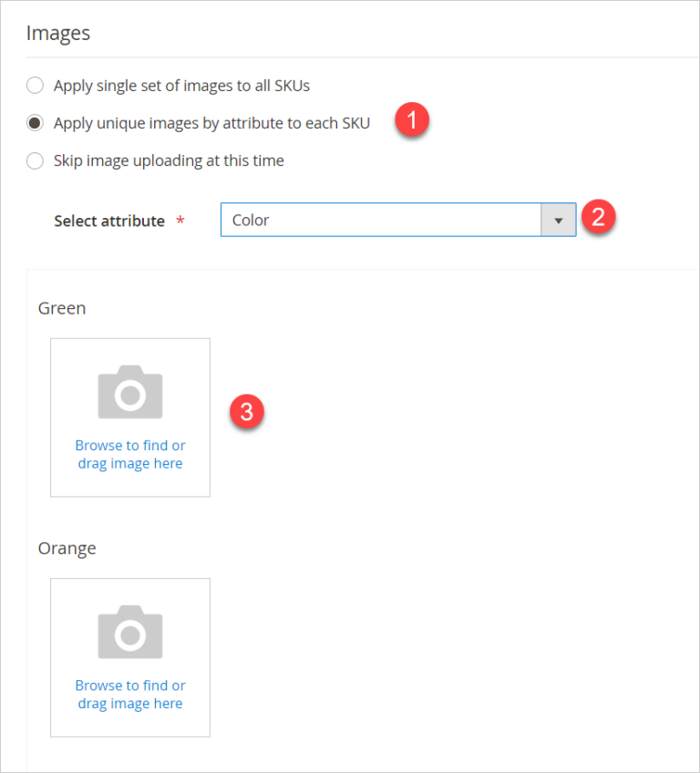Select the 'Apply single set of images' radio button

click(x=35, y=86)
